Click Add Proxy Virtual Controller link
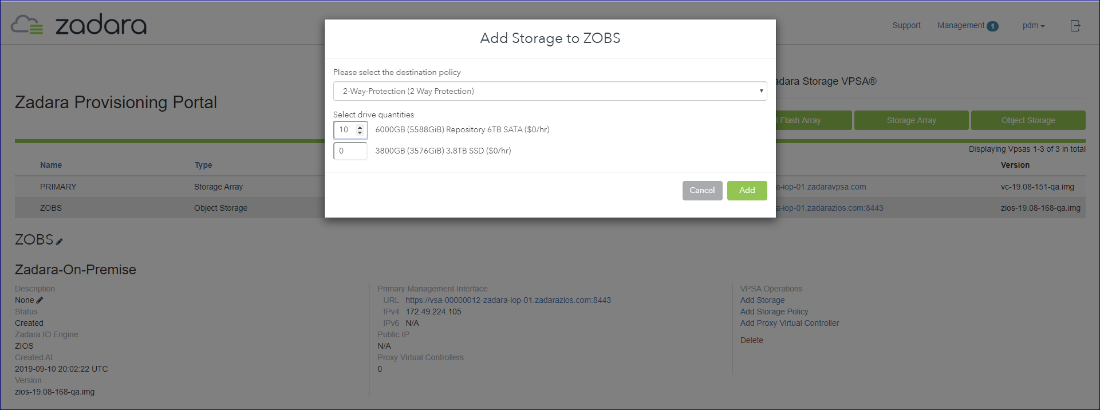This screenshot has height=410, width=1100. [789, 323]
